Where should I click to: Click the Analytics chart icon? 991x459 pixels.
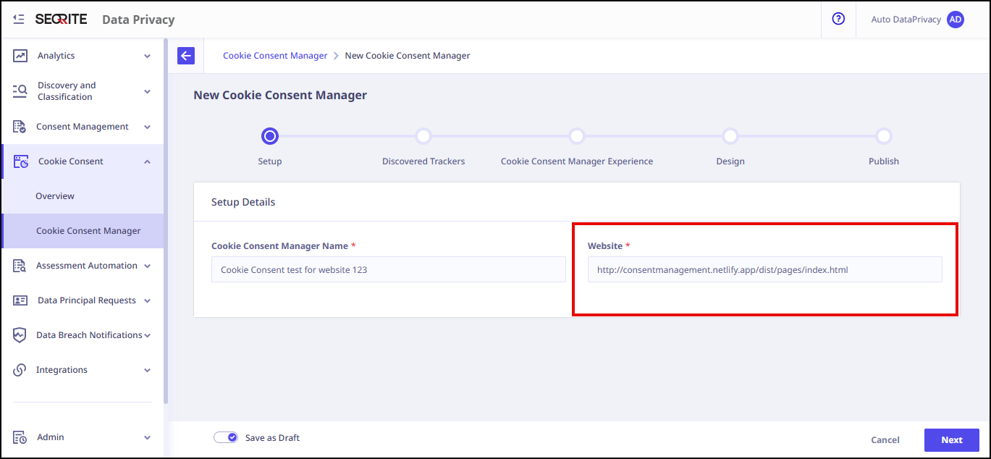click(x=20, y=56)
